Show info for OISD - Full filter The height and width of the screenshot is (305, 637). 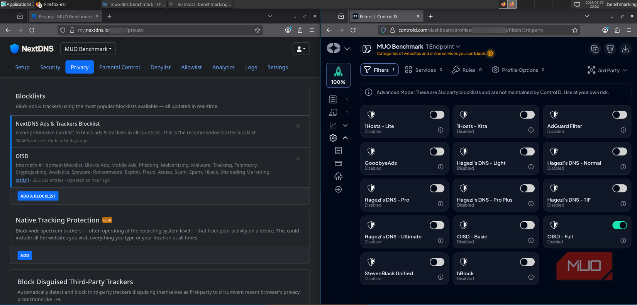(623, 241)
